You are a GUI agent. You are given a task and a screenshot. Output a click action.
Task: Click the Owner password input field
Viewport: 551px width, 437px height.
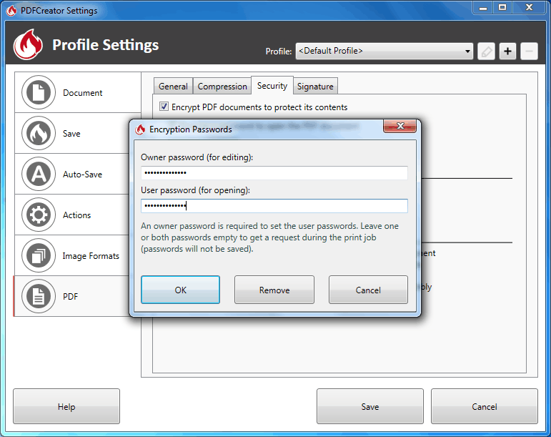point(274,173)
